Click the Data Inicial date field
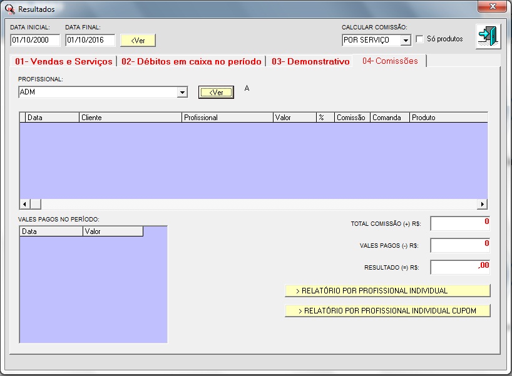 tap(35, 40)
